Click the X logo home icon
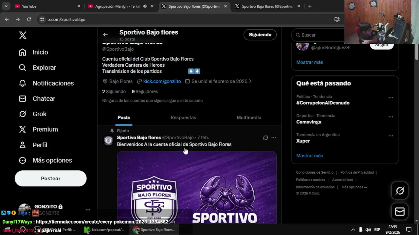 23,35
